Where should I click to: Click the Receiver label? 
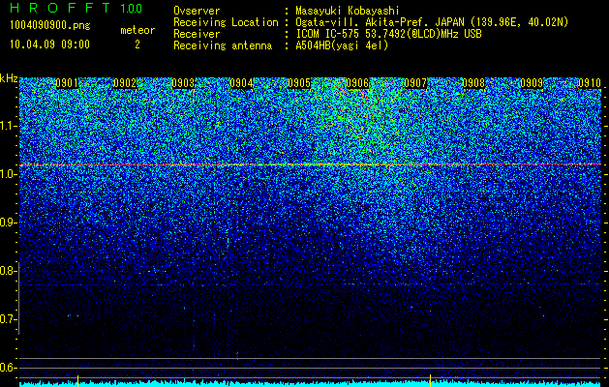197,34
